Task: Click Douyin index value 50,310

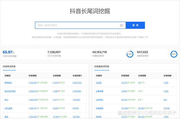Action: (x=124, y=100)
